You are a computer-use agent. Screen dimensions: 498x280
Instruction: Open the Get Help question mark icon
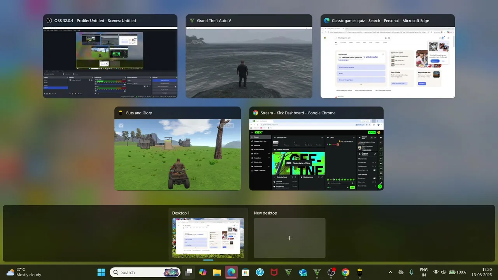coord(260,272)
